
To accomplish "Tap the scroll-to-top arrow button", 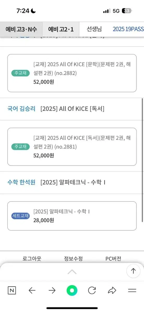I will (133, 271).
